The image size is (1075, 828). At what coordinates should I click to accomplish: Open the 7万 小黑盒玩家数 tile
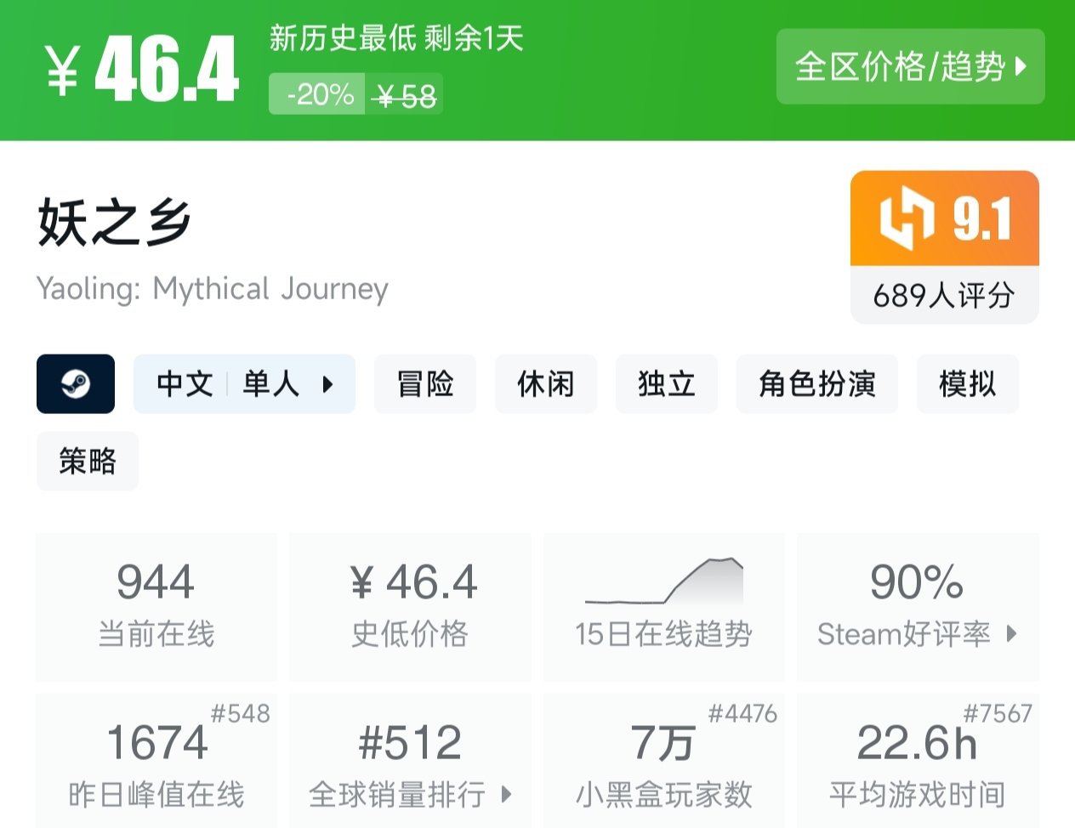pos(663,762)
